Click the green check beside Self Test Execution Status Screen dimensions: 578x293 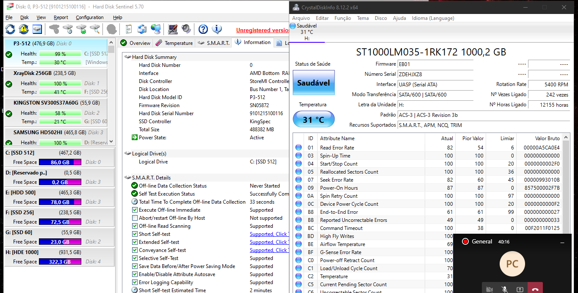(x=135, y=194)
